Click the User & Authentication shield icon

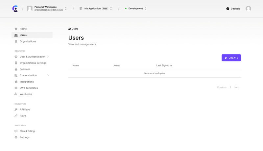pos(16,57)
